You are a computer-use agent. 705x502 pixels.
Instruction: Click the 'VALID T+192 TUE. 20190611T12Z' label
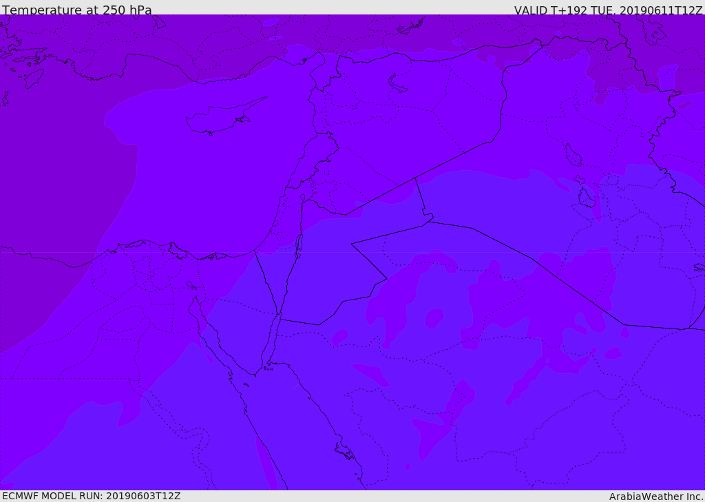pyautogui.click(x=608, y=10)
